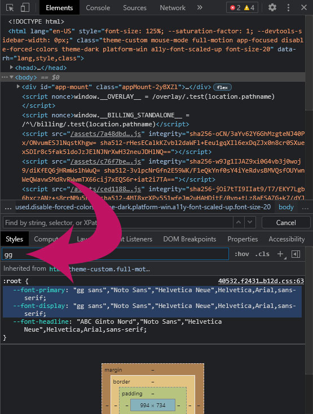This screenshot has height=414, width=313.
Task: Open the c76f7be script source link
Action: (105, 161)
